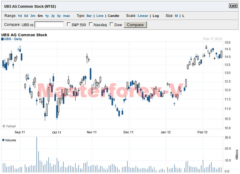Screen dimensions: 240x174
Task: Click the blue UBS legend square
Action: click(2, 39)
